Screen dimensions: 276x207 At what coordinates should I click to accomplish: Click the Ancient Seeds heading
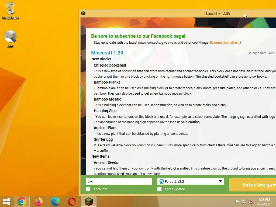106,163
